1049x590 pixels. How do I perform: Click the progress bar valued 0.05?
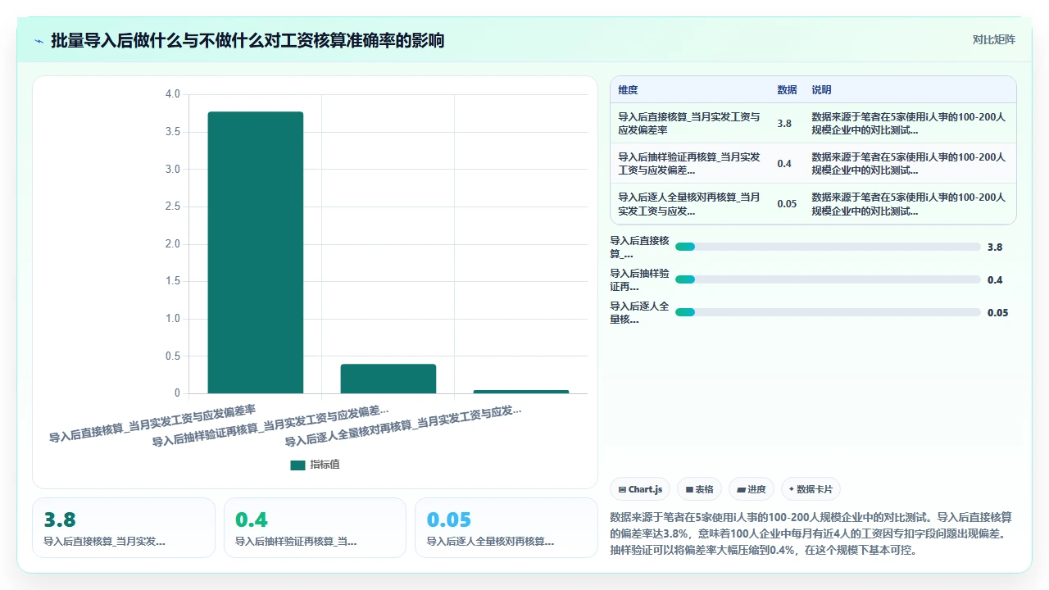[x=828, y=312]
